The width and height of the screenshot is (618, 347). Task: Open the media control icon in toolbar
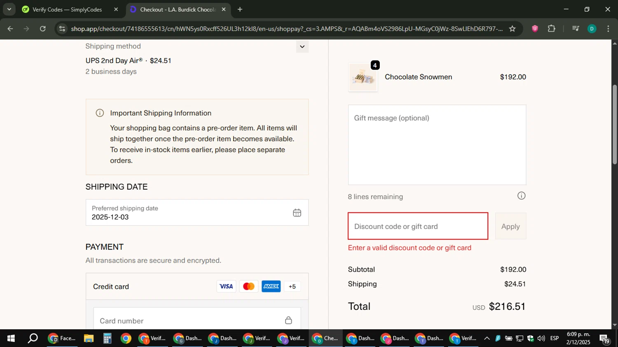576,28
